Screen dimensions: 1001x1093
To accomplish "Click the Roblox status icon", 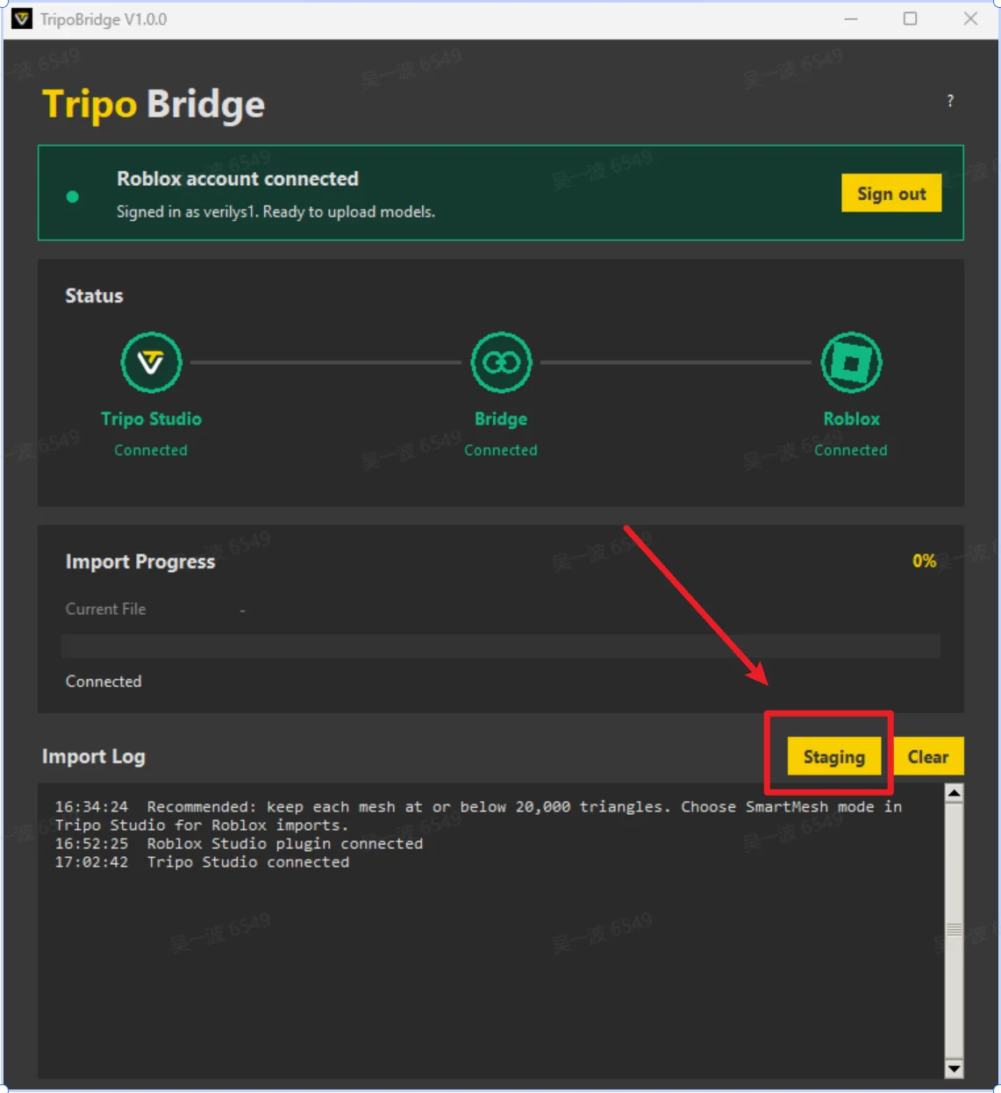I will click(x=851, y=362).
